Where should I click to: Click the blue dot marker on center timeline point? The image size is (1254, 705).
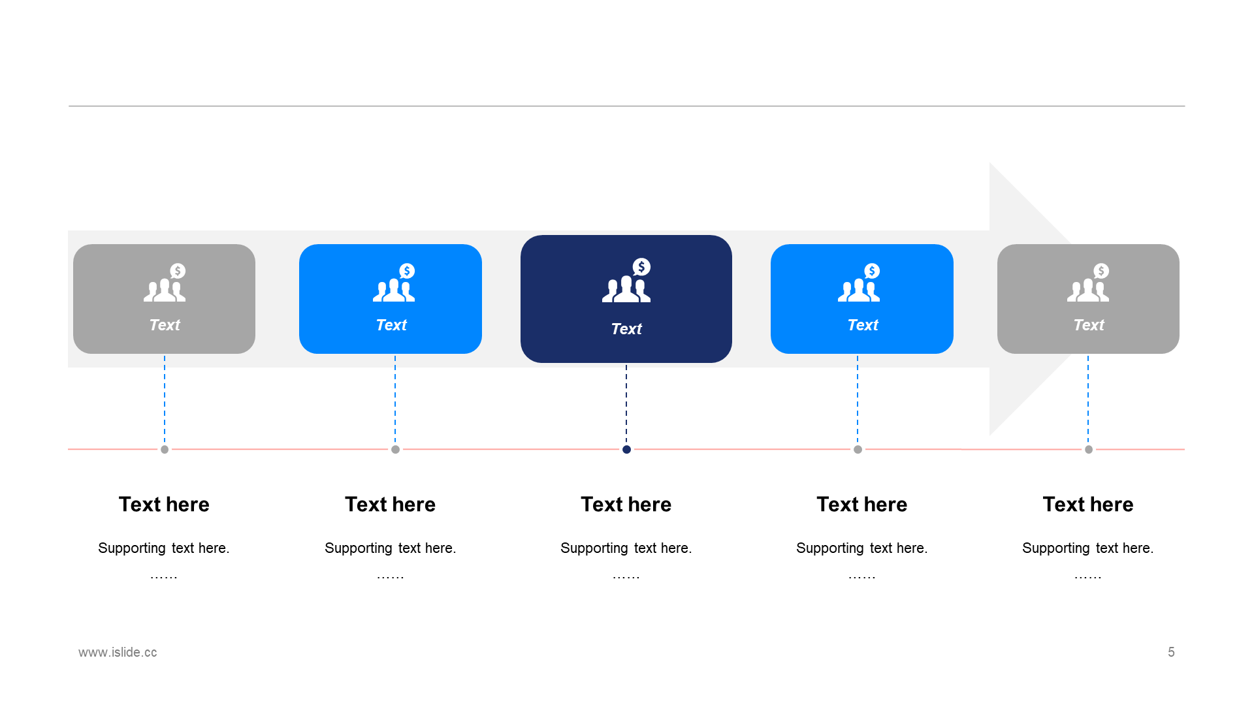[626, 448]
